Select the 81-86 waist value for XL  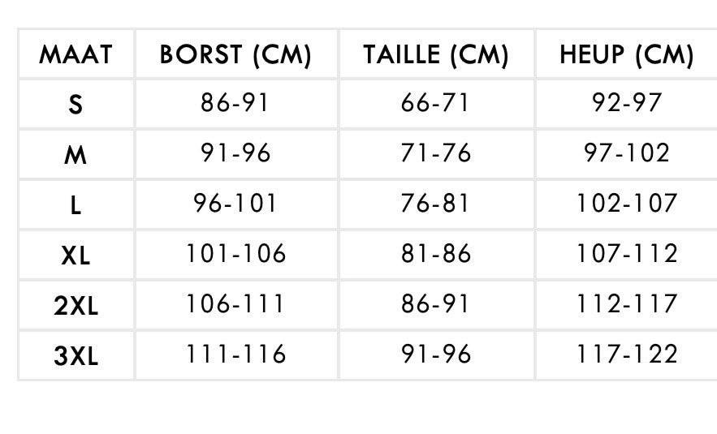tap(436, 253)
